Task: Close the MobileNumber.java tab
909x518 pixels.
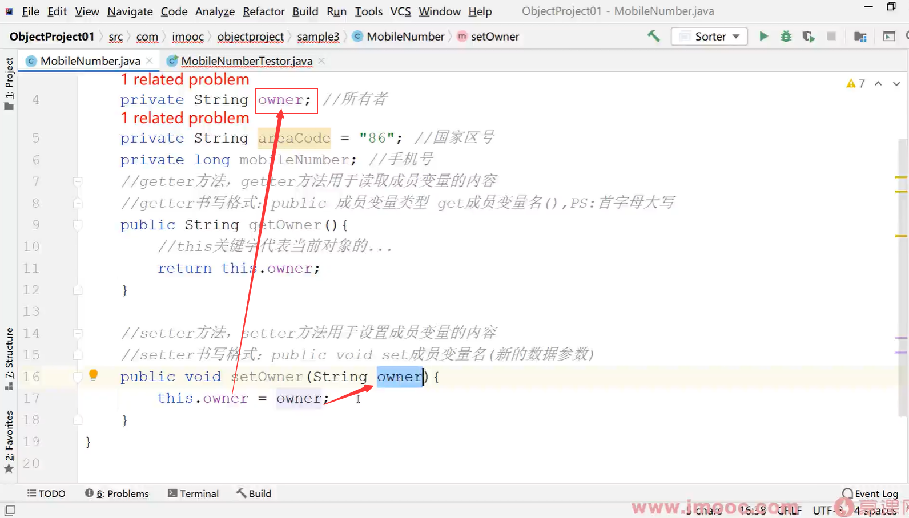Action: [150, 60]
